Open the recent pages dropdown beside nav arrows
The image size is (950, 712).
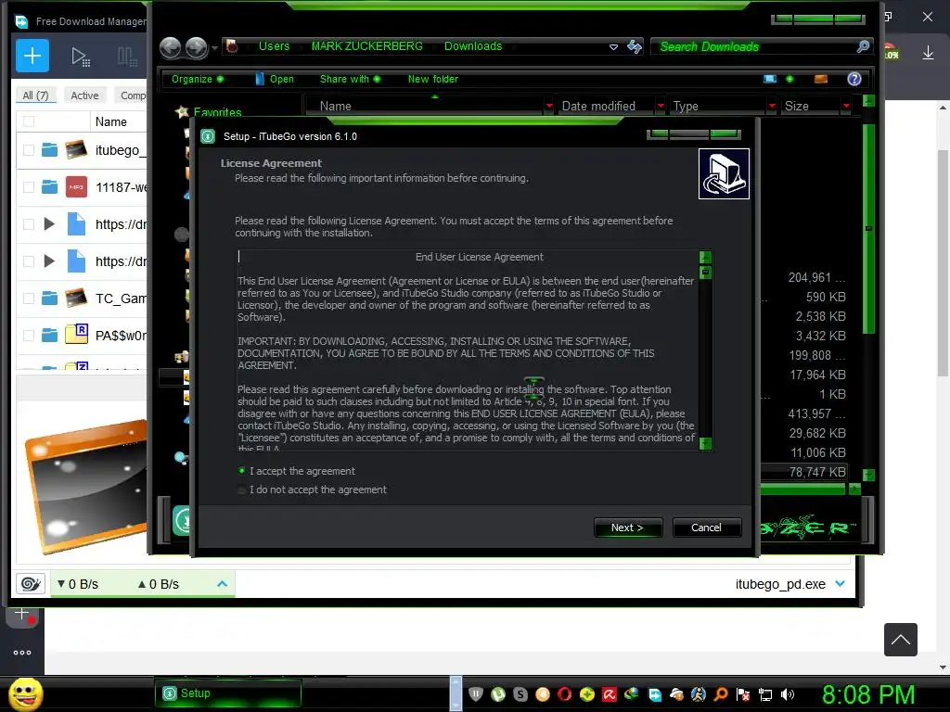pos(214,47)
